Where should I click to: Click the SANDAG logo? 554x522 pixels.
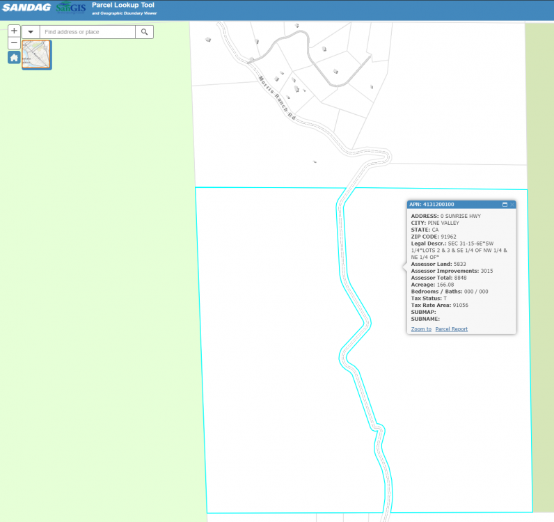point(26,8)
